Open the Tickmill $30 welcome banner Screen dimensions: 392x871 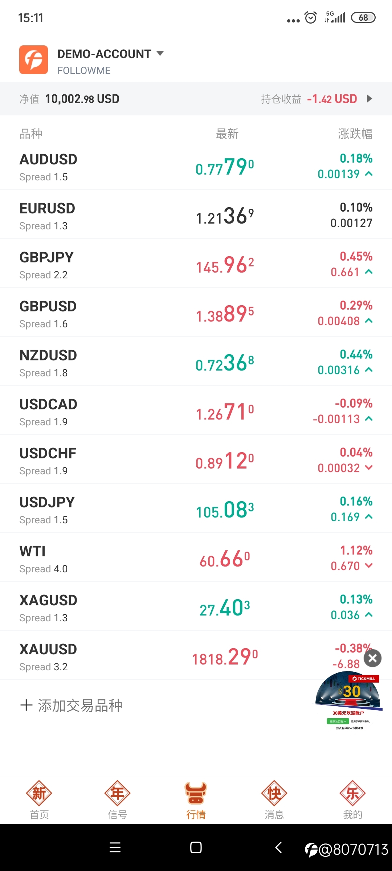[348, 700]
